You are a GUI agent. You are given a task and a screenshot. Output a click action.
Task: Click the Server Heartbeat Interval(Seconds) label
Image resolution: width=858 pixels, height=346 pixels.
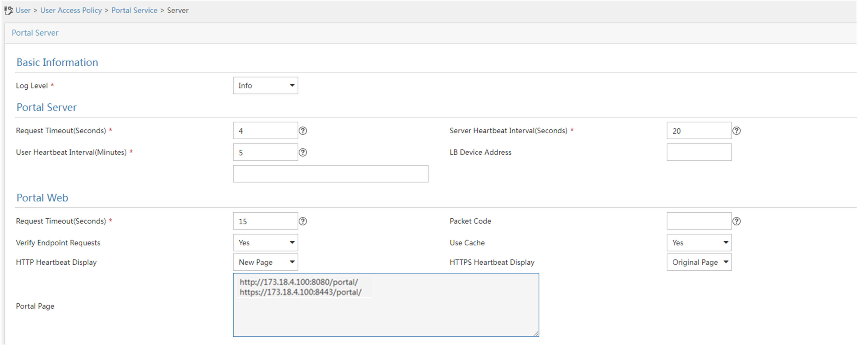508,131
